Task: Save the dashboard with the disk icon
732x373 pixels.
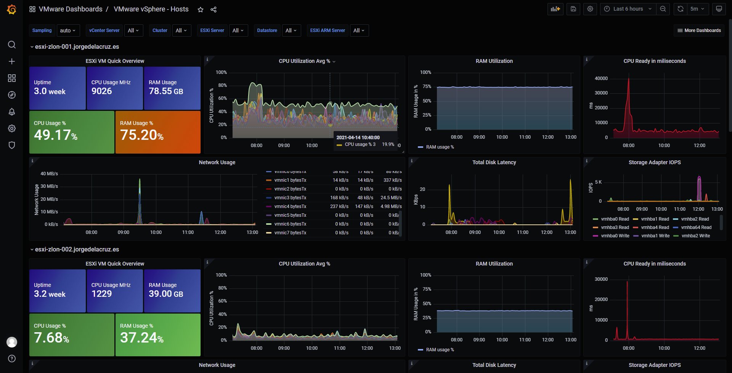Action: (x=573, y=9)
